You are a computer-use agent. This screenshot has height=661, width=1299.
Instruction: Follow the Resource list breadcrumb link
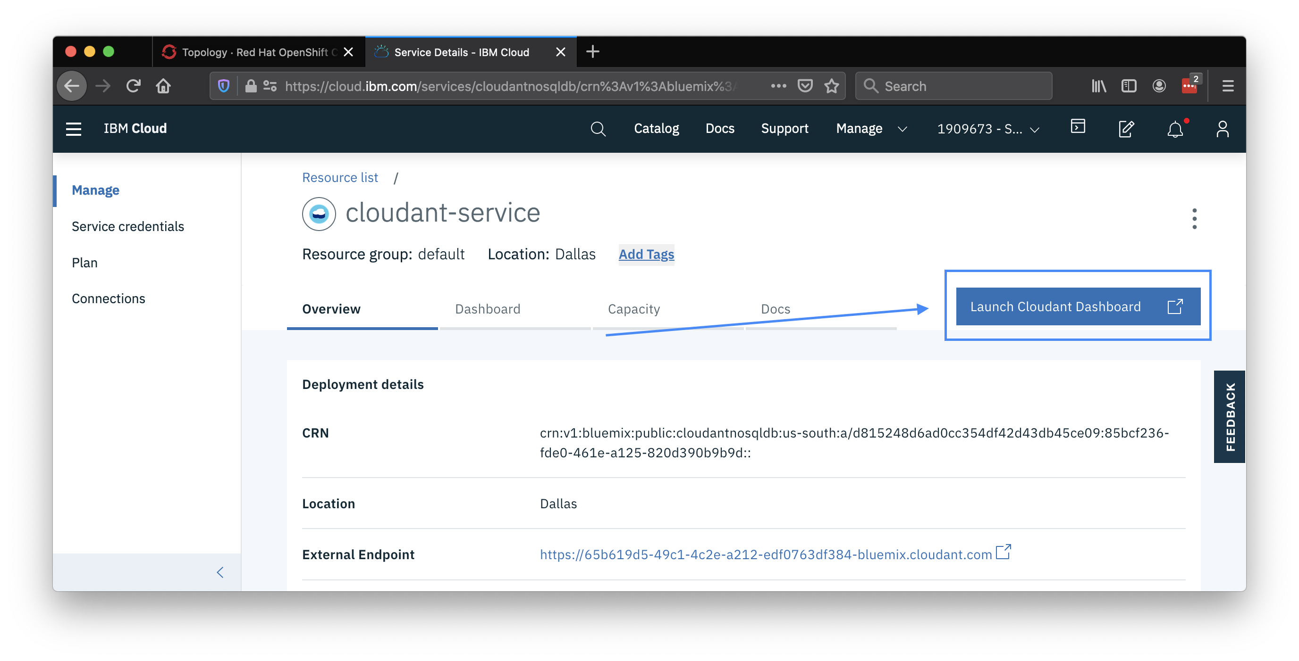(x=340, y=177)
